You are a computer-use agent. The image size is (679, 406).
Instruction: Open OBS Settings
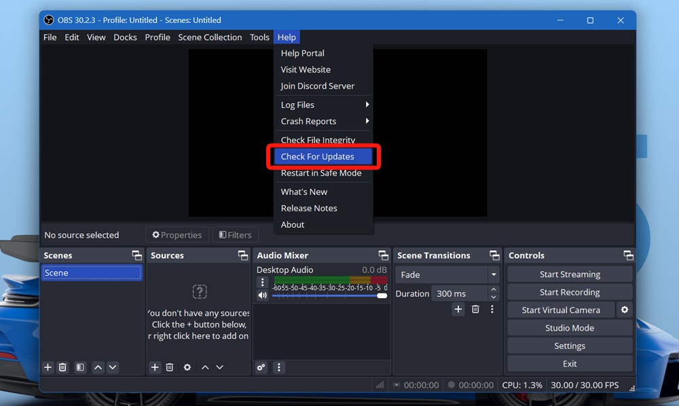[x=569, y=345]
